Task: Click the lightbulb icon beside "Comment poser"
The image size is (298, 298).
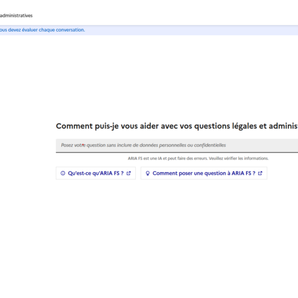Action: click(x=148, y=173)
